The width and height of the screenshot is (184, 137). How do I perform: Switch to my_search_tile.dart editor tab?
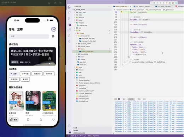pos(142,6)
